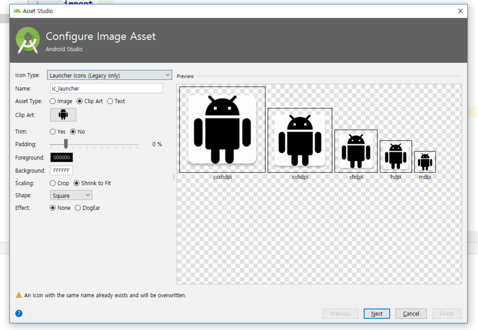
Task: Click the Padding value 0 % text
Action: [x=157, y=144]
